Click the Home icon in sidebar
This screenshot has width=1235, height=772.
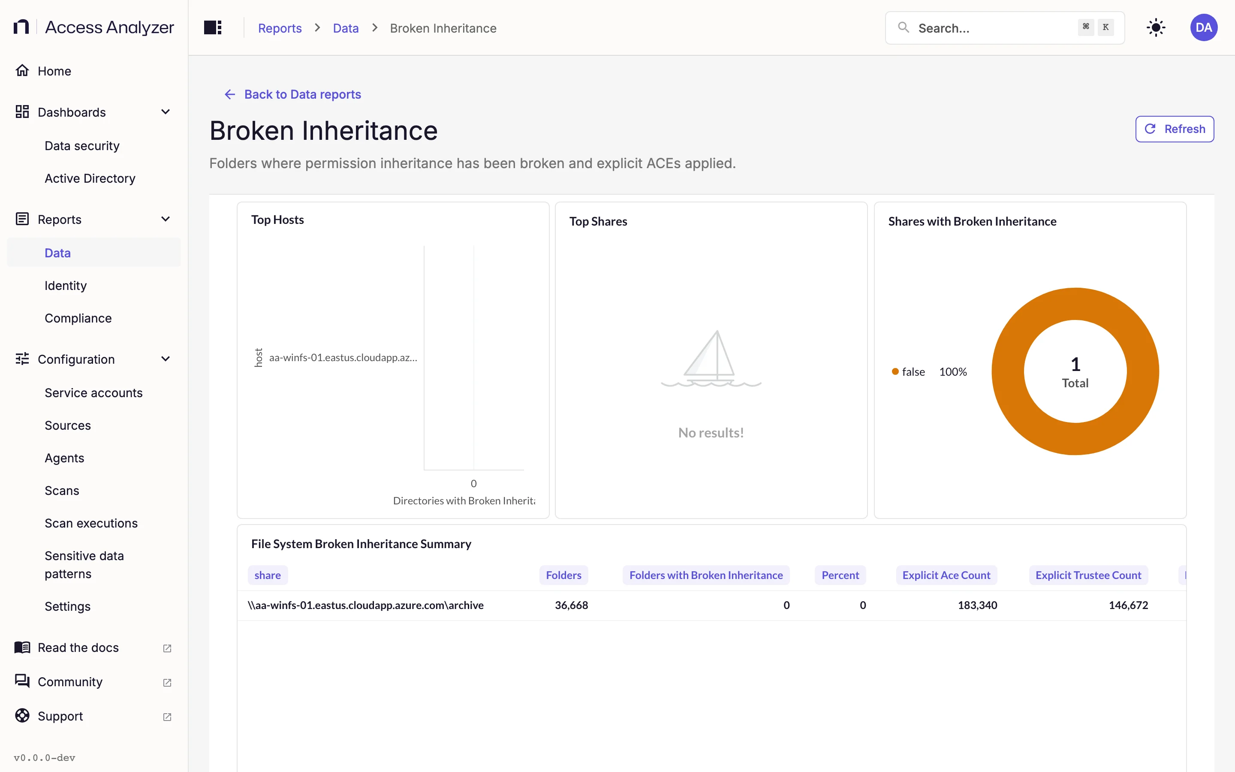pyautogui.click(x=22, y=70)
